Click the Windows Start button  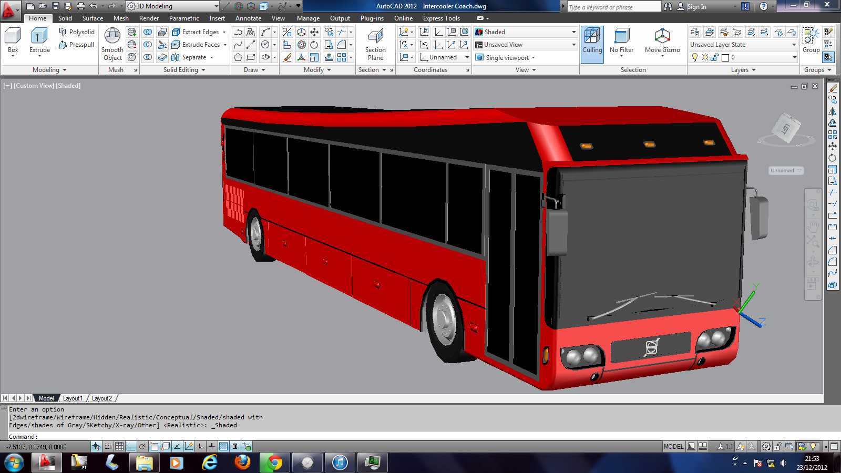click(14, 462)
